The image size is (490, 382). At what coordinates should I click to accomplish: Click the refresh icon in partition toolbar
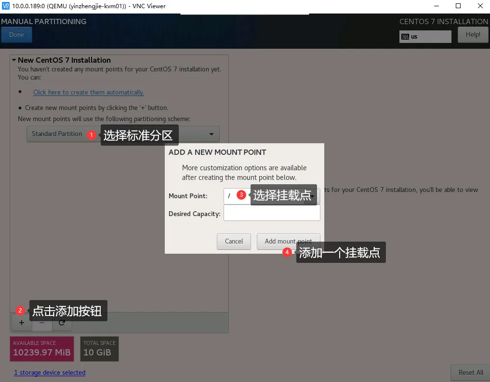click(62, 323)
